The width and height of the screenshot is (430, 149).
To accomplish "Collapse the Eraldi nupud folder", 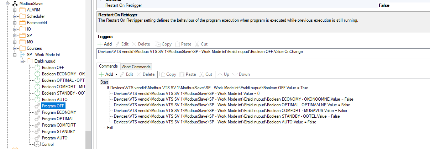I will tap(22, 61).
